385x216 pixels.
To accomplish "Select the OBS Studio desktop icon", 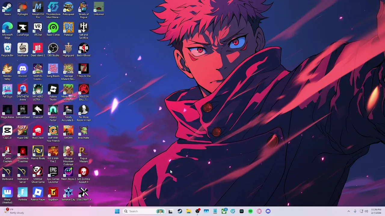I will (x=53, y=50).
